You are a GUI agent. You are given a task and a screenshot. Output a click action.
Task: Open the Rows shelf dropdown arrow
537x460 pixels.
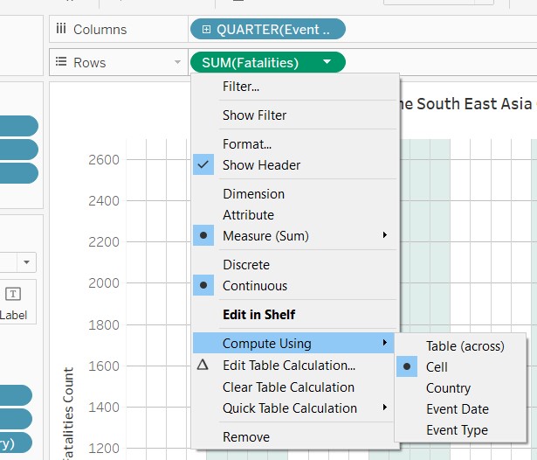tap(178, 62)
